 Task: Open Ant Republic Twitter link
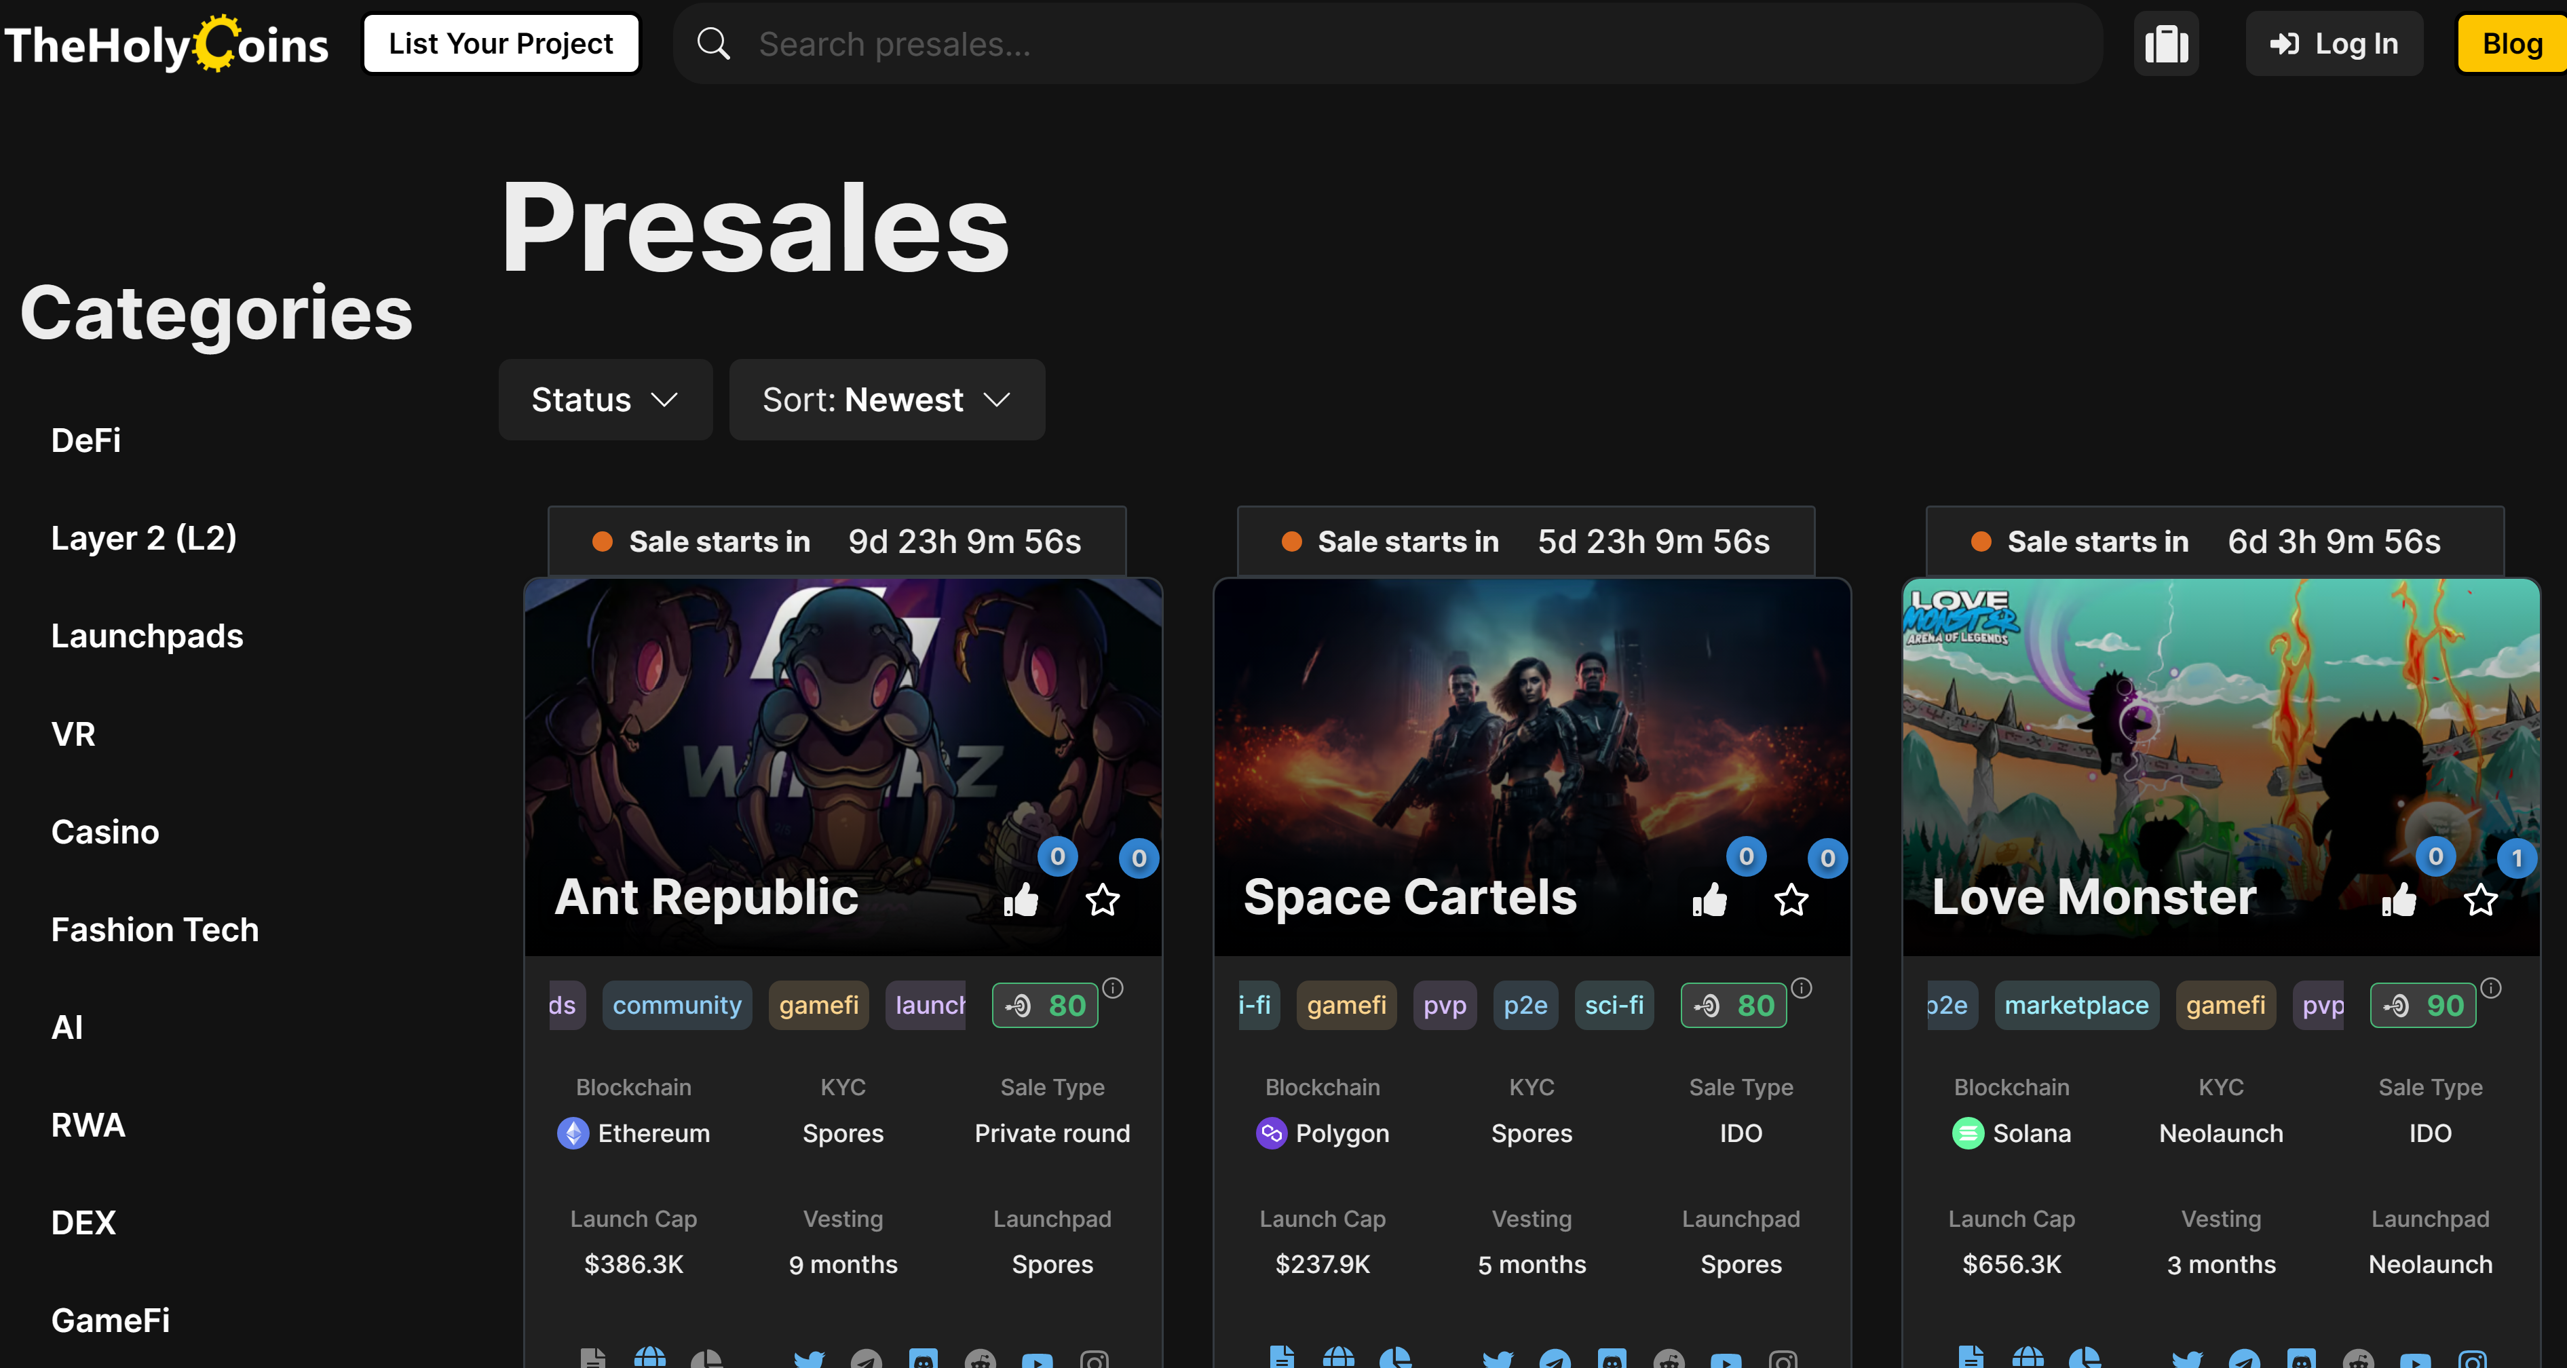[809, 1359]
